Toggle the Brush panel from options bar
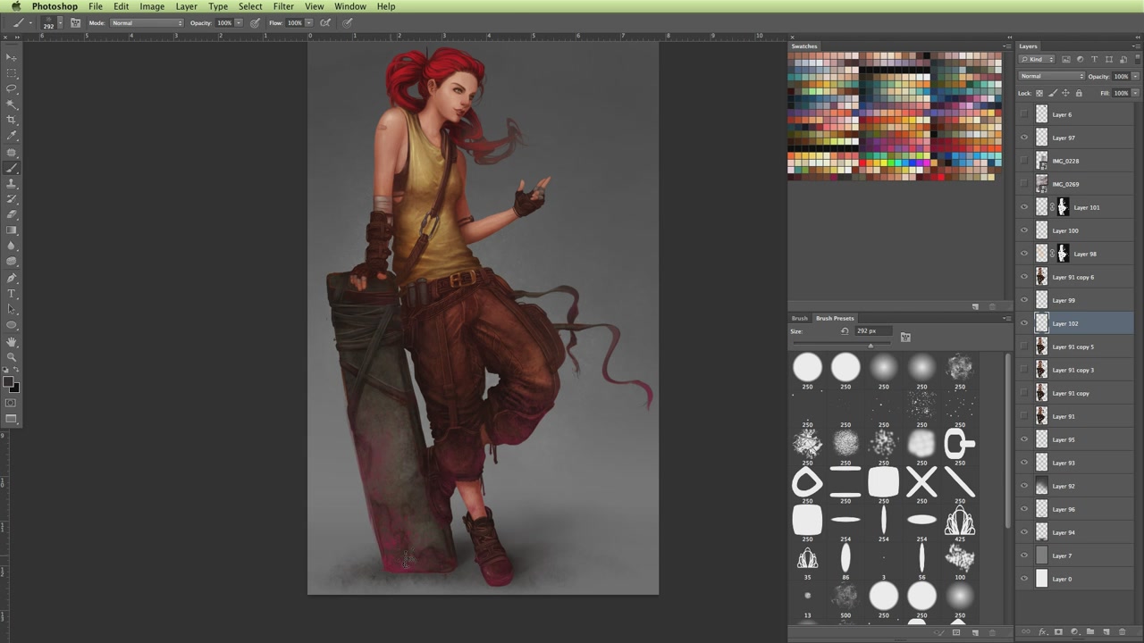 coord(75,22)
